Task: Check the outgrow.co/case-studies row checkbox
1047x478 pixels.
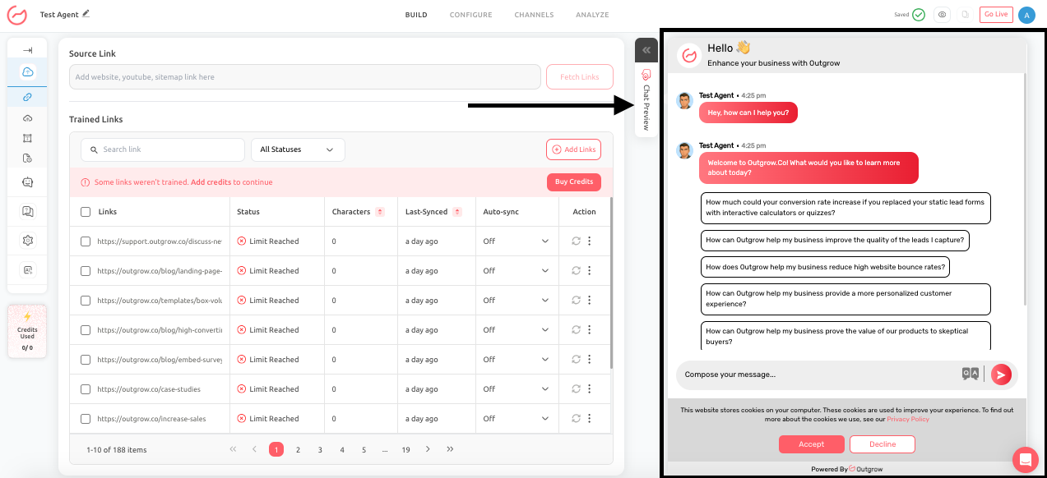Action: coord(86,389)
